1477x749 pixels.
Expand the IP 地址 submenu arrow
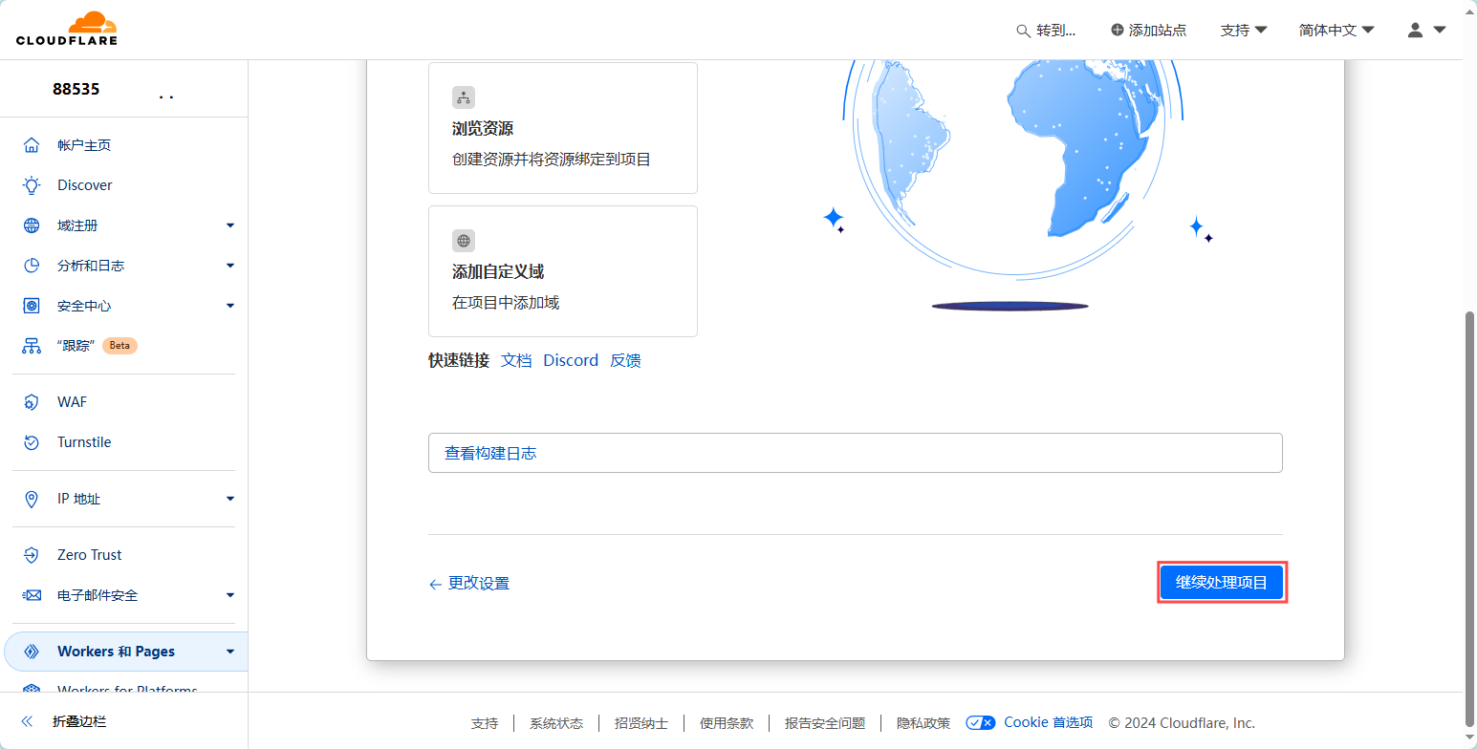pyautogui.click(x=230, y=499)
